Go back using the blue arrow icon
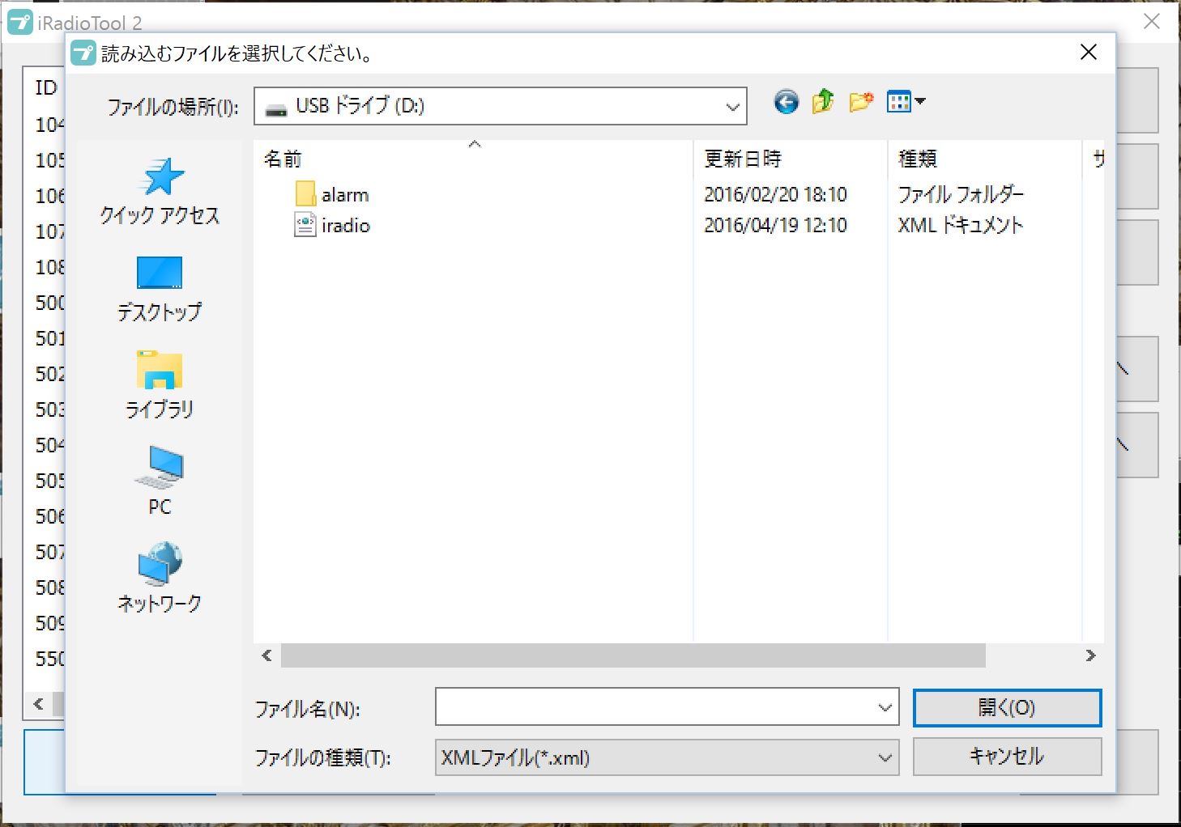The height and width of the screenshot is (827, 1181). tap(786, 102)
